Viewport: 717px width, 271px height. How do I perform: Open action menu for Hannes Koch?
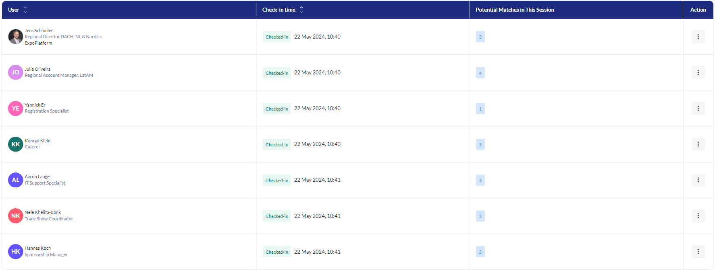tap(698, 252)
